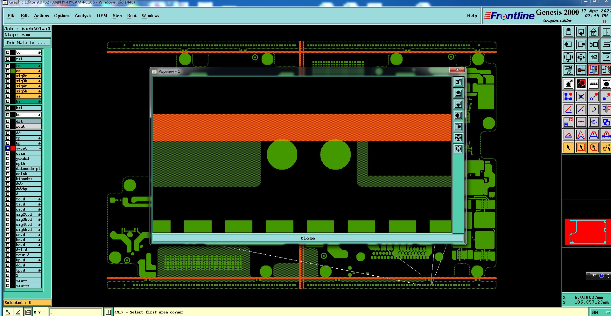Click the exclamation mark icon in status bar
This screenshot has width=611, height=316.
tap(108, 312)
